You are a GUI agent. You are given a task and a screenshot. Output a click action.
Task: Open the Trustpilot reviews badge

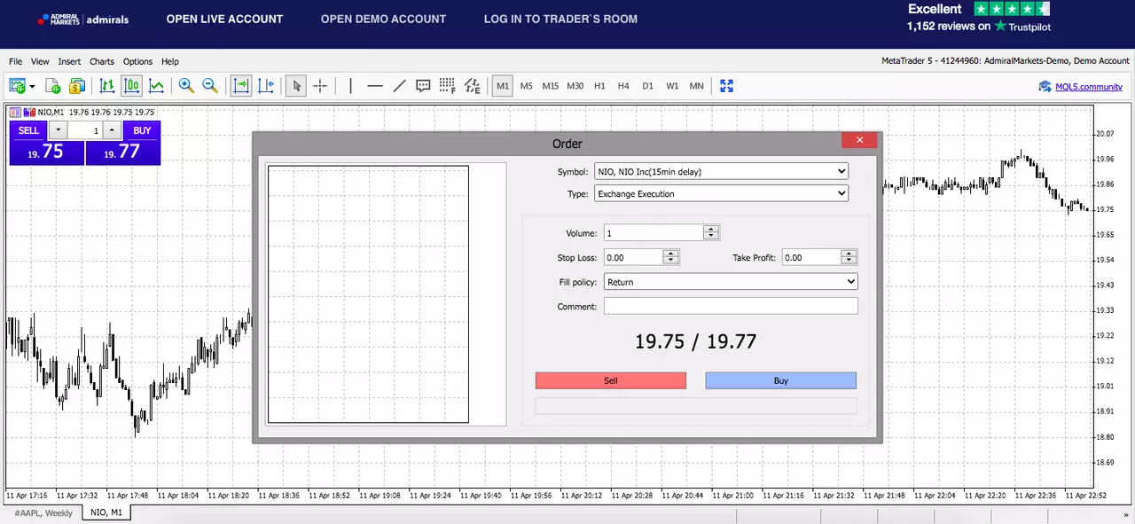[978, 18]
